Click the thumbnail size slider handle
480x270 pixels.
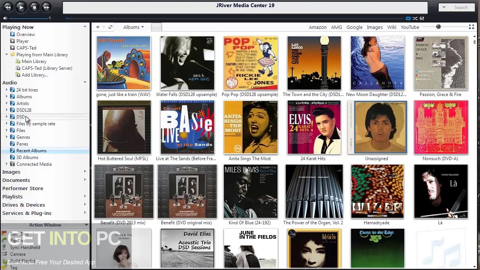point(438,27)
